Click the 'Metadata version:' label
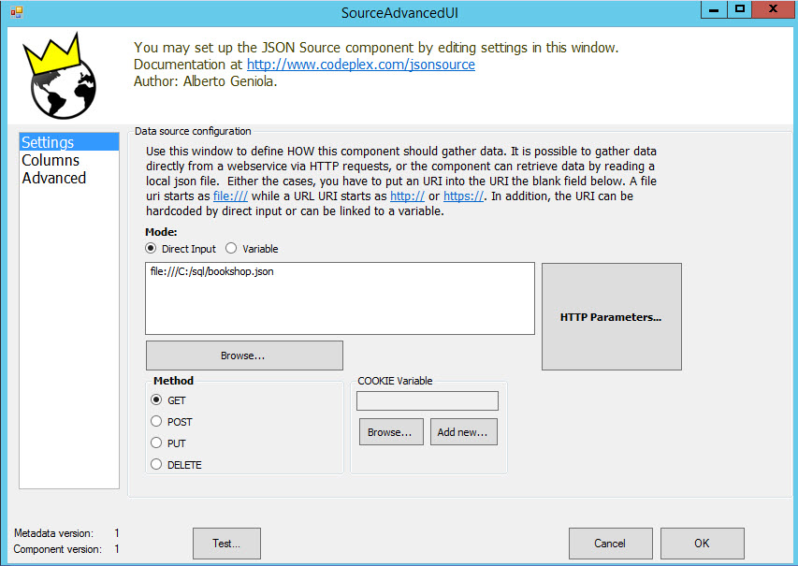 [x=53, y=533]
